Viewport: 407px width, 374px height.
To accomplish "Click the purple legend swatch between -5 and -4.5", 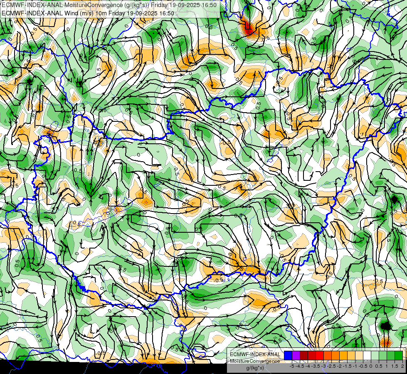I will 296,356.
